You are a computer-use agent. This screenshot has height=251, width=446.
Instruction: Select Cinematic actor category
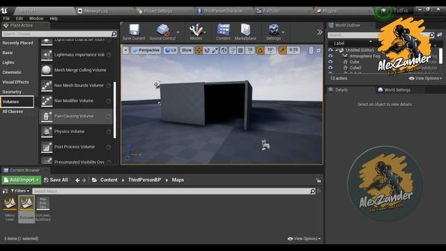point(12,73)
